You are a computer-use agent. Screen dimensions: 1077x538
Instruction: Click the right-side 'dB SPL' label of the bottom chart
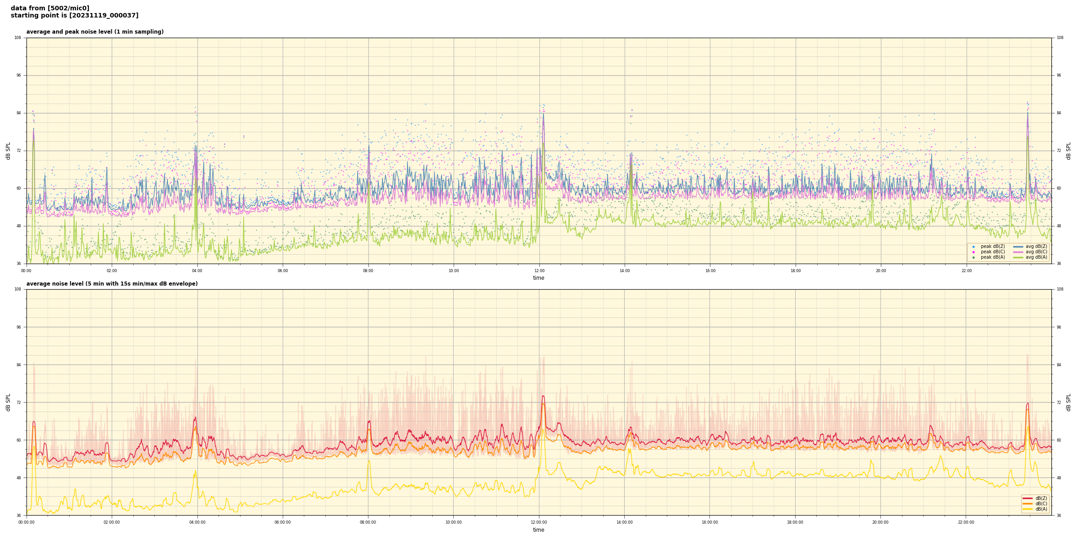pos(1068,402)
